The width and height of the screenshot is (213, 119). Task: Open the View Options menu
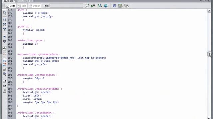(x=120, y=6)
